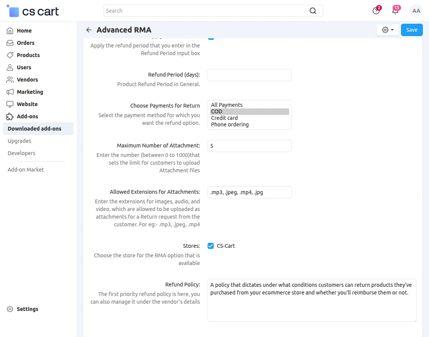Select COD in the payments list
The width and height of the screenshot is (429, 337).
point(249,111)
